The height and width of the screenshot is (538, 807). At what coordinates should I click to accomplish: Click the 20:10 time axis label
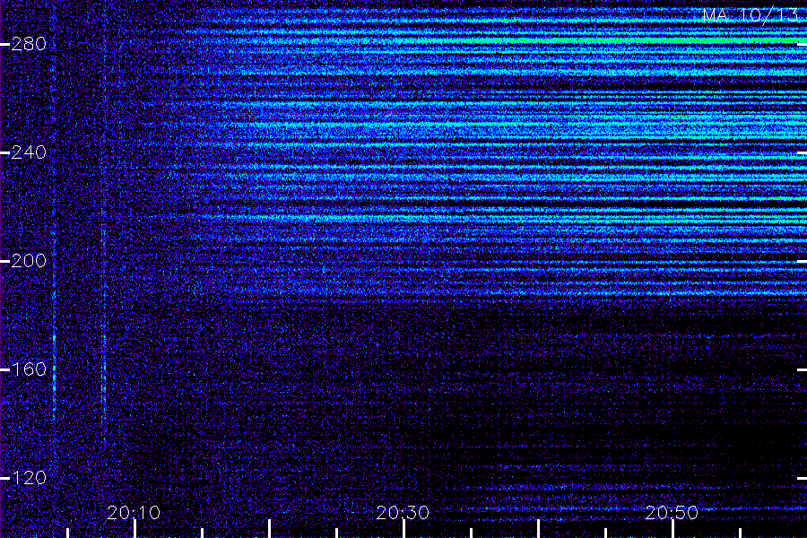(x=134, y=513)
